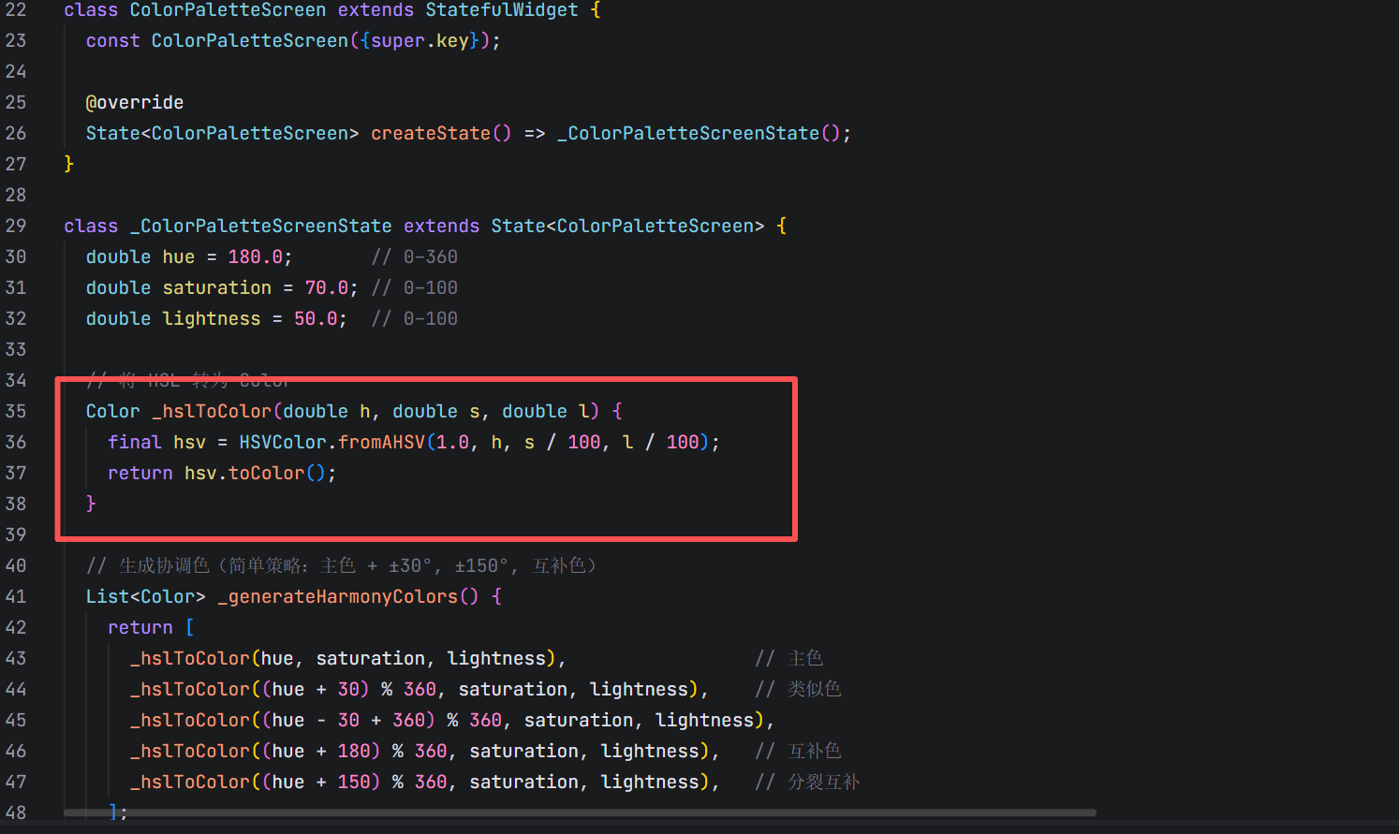1399x834 pixels.
Task: Click the number "150" on line 47
Action: pyautogui.click(x=354, y=782)
